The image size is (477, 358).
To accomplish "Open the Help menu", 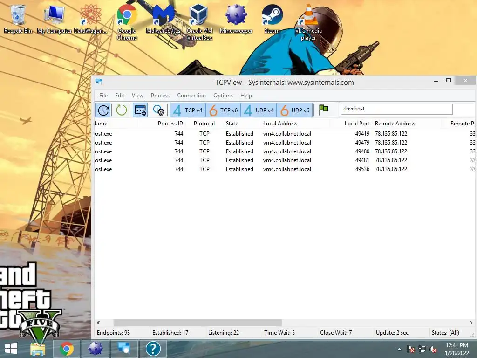I will (246, 95).
